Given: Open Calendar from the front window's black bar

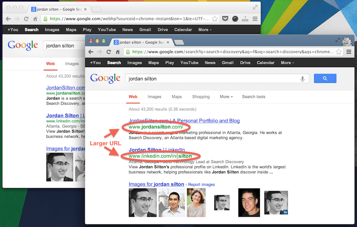Looking at the screenshot, I should (265, 63).
